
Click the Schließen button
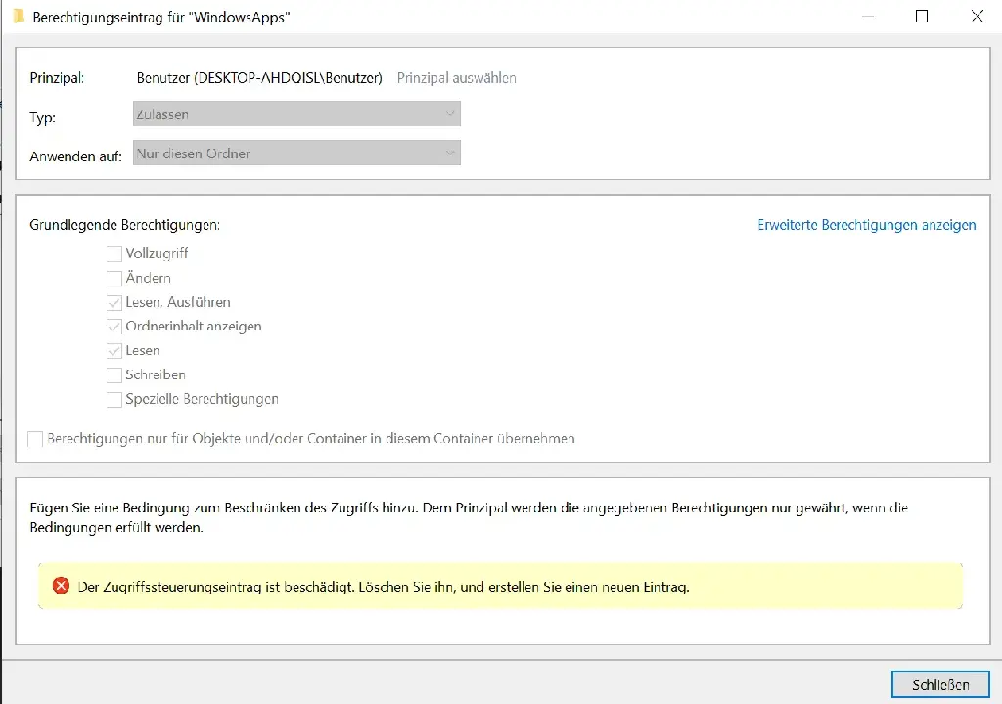[x=940, y=684]
